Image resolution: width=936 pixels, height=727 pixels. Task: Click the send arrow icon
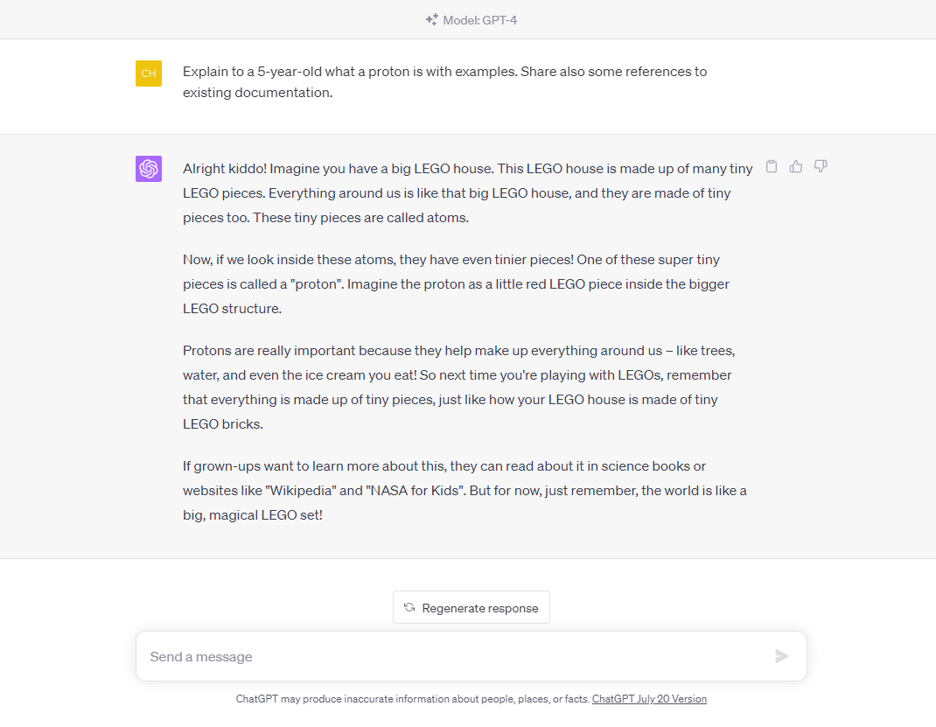tap(781, 656)
